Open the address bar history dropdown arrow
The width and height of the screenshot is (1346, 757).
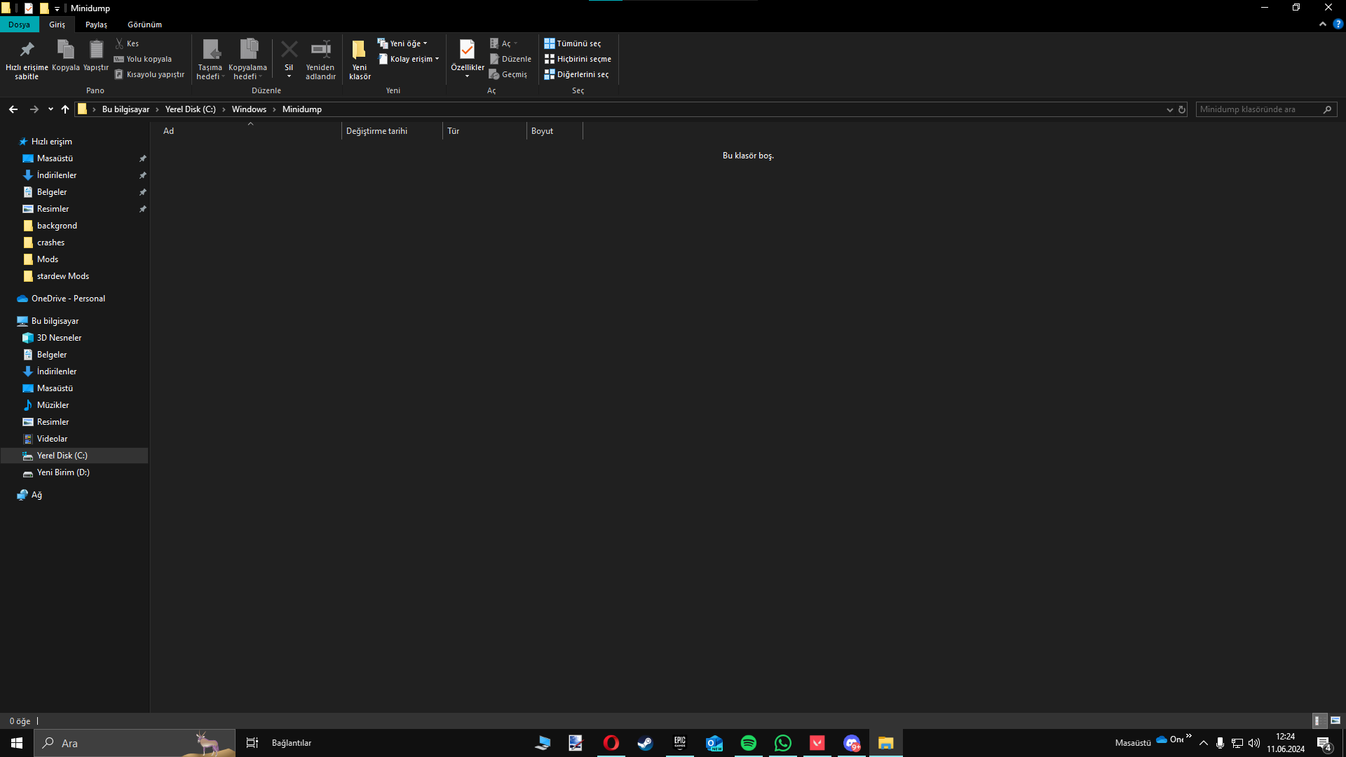[x=1169, y=109]
